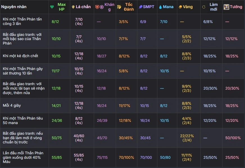The width and height of the screenshot is (245, 168).
Task: Click the blue Mana droplet icon
Action: click(160, 7)
